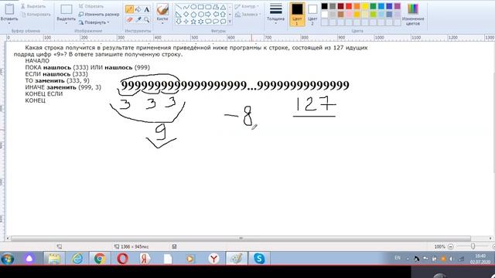Select the Fill with color bucket tool
495x278 pixels.
(x=138, y=9)
